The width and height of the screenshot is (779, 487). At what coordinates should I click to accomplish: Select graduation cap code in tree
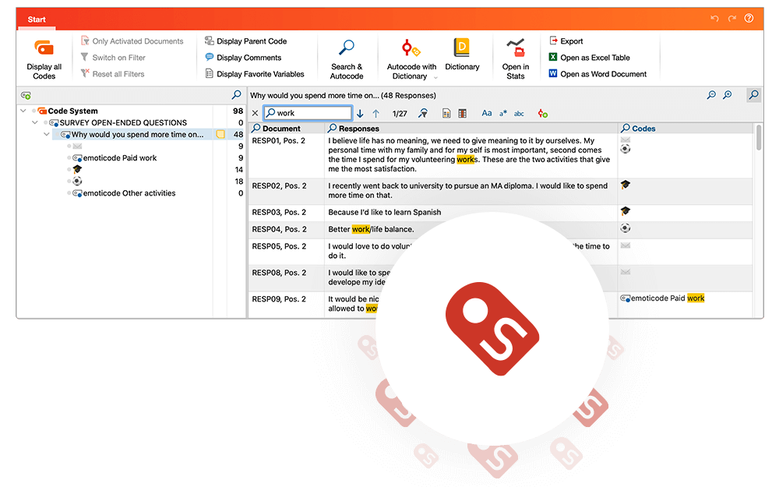pyautogui.click(x=77, y=169)
